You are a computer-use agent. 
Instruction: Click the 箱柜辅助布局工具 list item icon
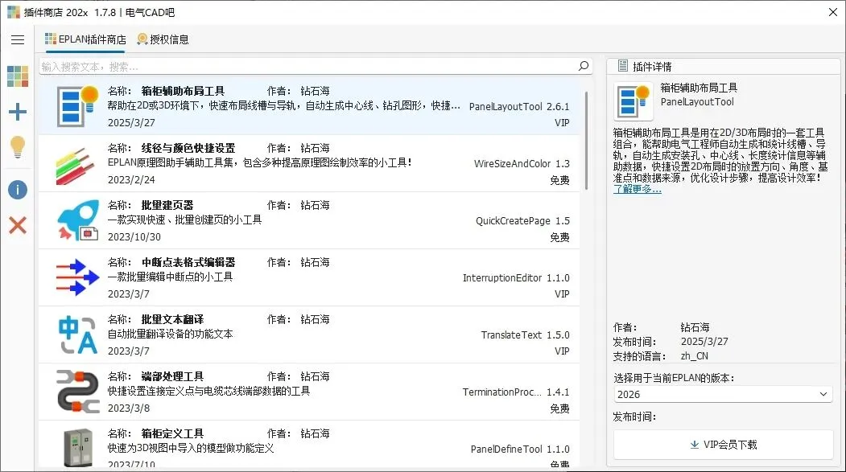point(78,106)
